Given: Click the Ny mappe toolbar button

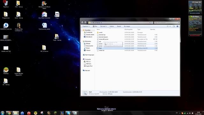Looking at the screenshot, I should (127, 26).
